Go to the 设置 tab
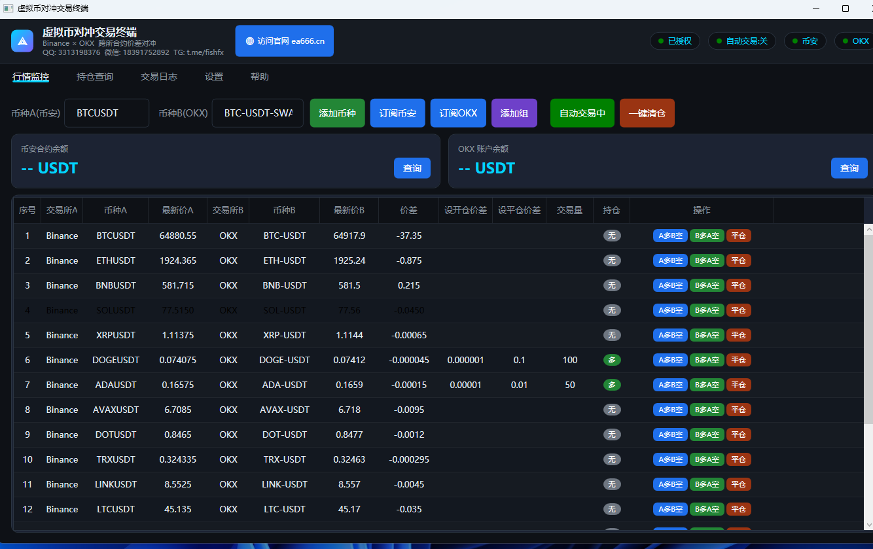Screen dimensions: 873x549 pos(214,77)
